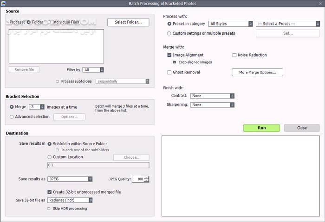The width and height of the screenshot is (325, 222).
Task: Open More Merge Options
Action: tap(257, 72)
